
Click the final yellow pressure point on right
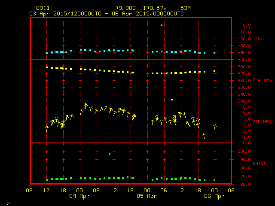click(214, 71)
